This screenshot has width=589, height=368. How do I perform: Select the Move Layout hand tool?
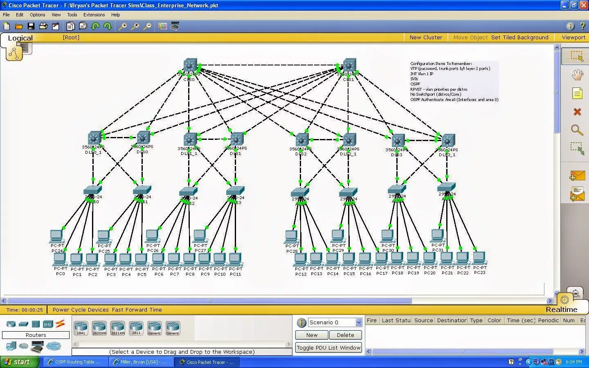[577, 75]
